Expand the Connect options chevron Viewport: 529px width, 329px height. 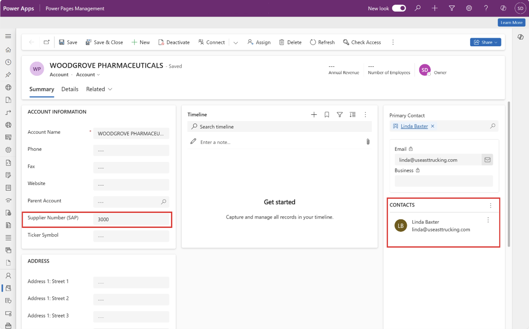point(235,42)
